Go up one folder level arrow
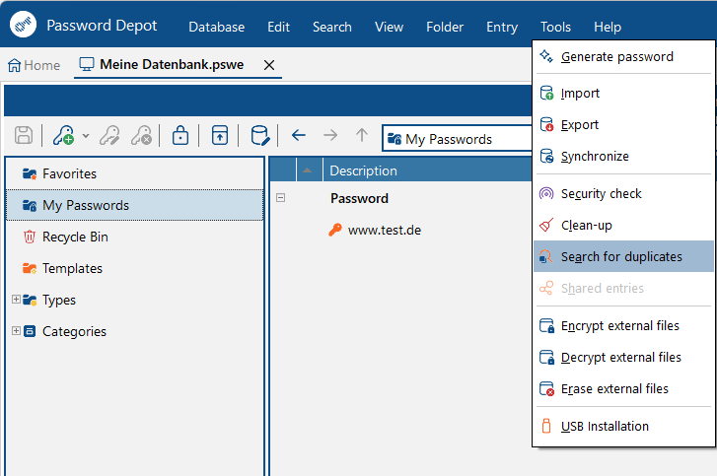The image size is (717, 476). [x=362, y=135]
